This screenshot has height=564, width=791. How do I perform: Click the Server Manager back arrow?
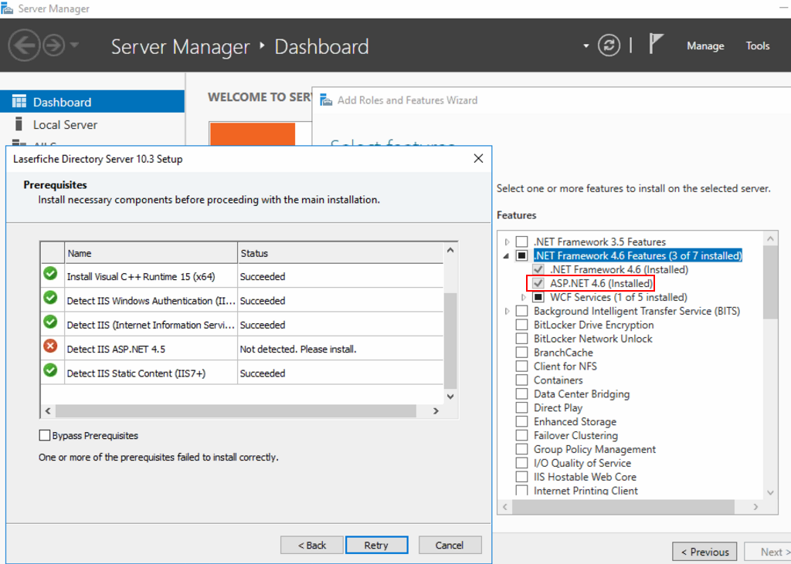tap(24, 46)
